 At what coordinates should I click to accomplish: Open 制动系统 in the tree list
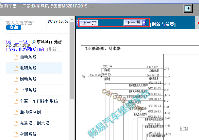34,79
